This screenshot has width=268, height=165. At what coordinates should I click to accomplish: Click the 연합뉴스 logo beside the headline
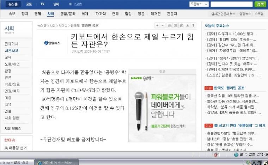tap(52, 43)
